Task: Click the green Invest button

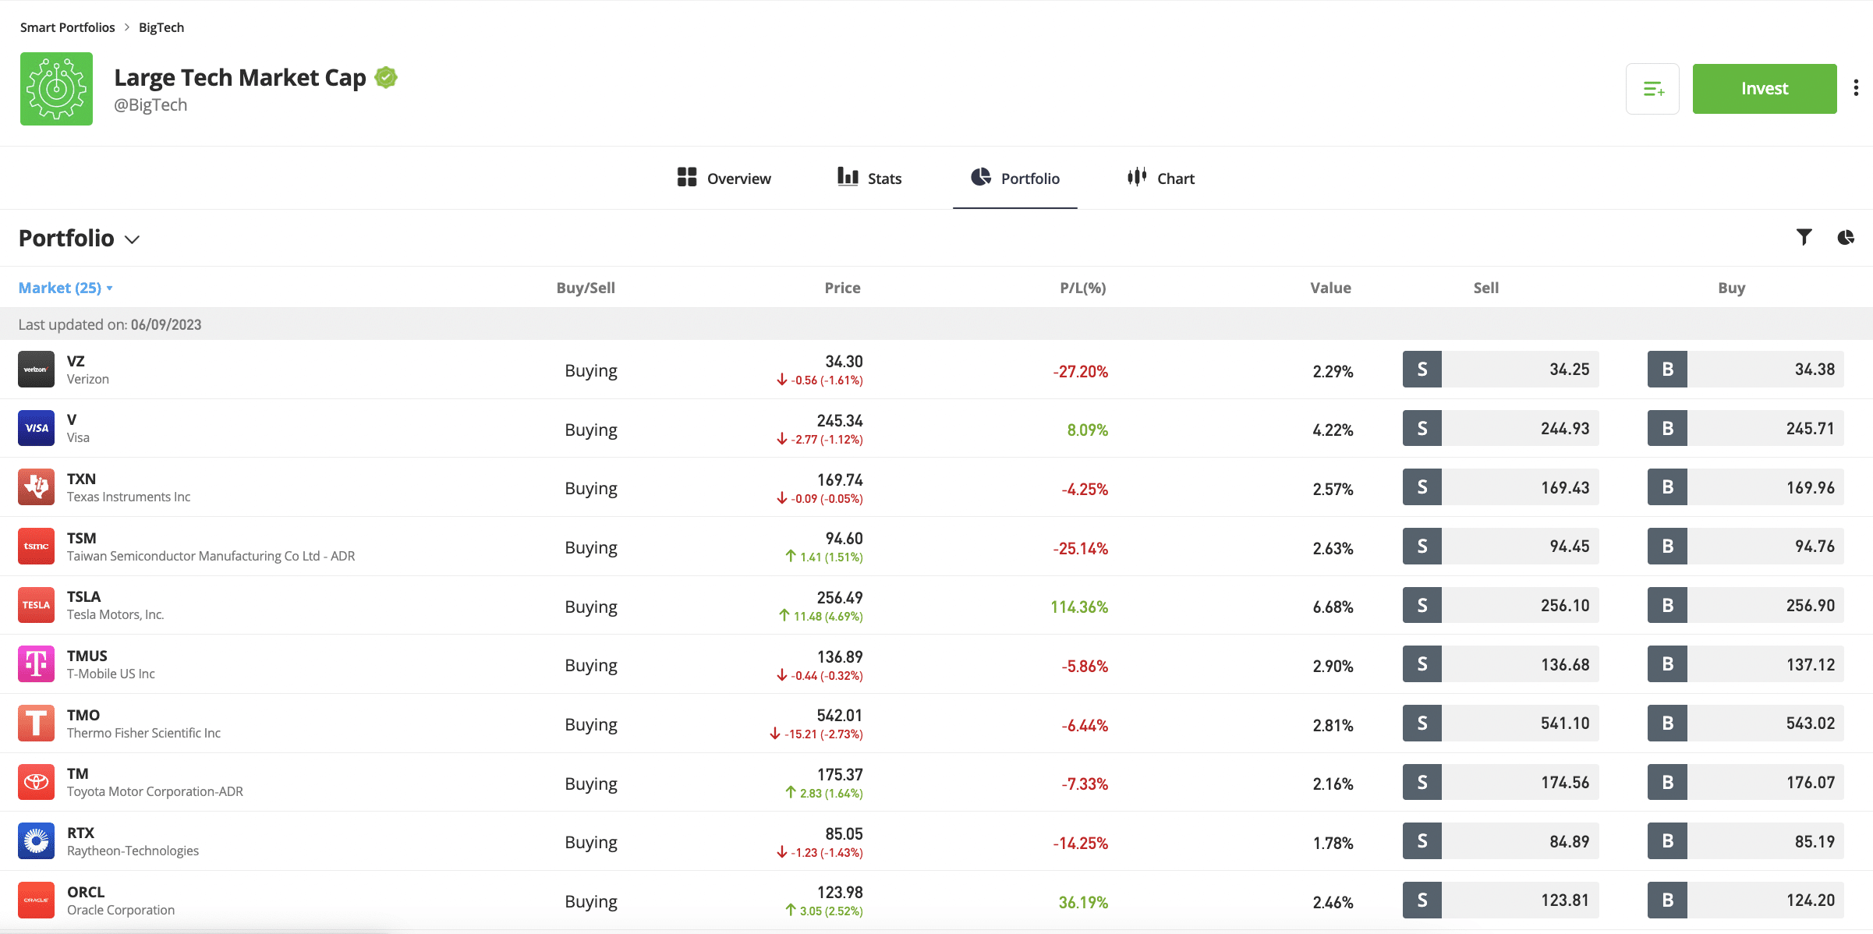Action: pos(1765,89)
